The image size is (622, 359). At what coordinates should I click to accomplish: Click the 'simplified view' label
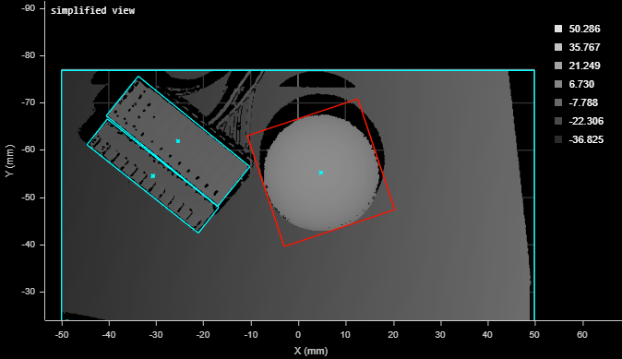tap(93, 11)
